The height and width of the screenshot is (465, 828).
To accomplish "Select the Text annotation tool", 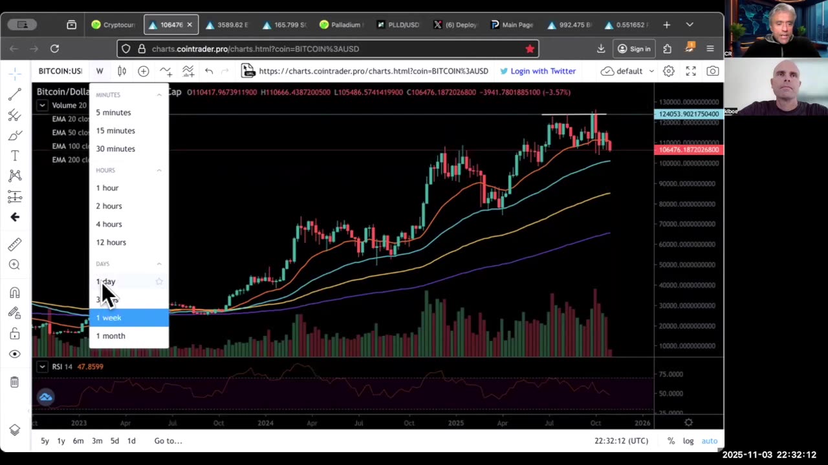I will pos(15,156).
